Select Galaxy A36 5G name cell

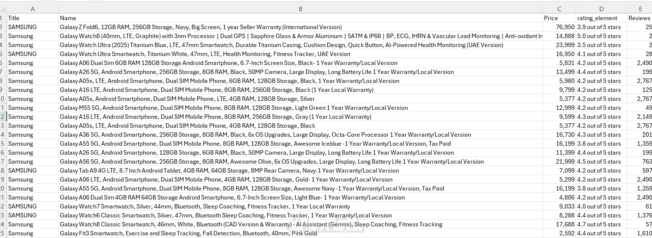301,135
